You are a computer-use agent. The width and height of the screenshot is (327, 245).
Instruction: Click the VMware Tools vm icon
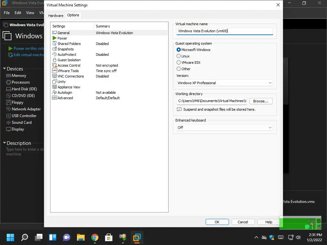pyautogui.click(x=54, y=71)
